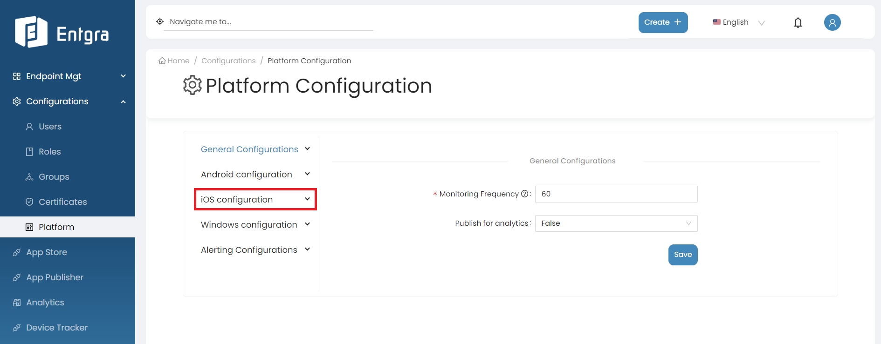This screenshot has height=344, width=881.
Task: Open the Analytics menu item
Action: [x=68, y=303]
